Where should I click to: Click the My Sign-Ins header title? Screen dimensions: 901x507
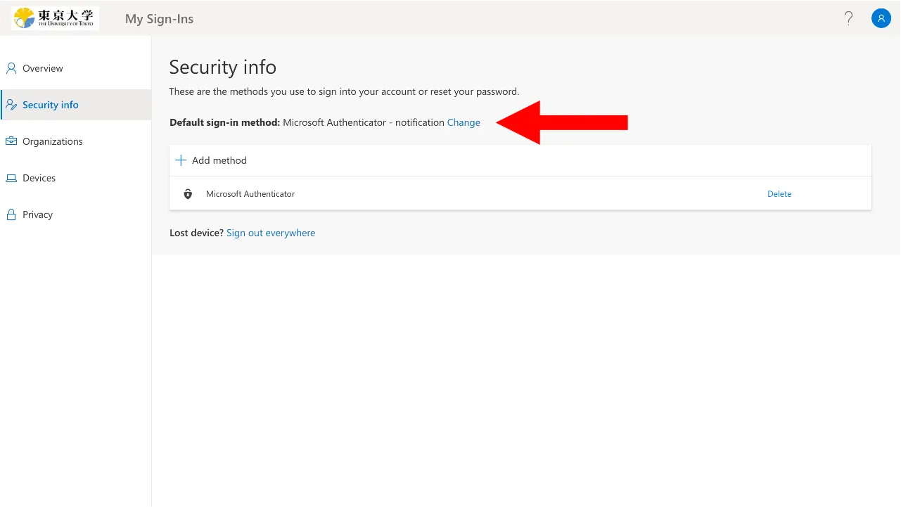click(159, 19)
